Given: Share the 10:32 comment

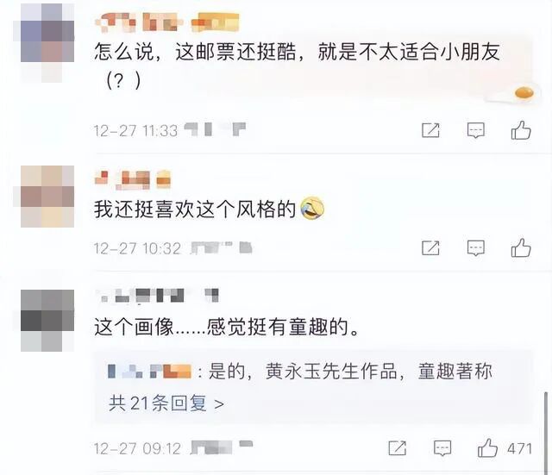Looking at the screenshot, I should tap(430, 248).
